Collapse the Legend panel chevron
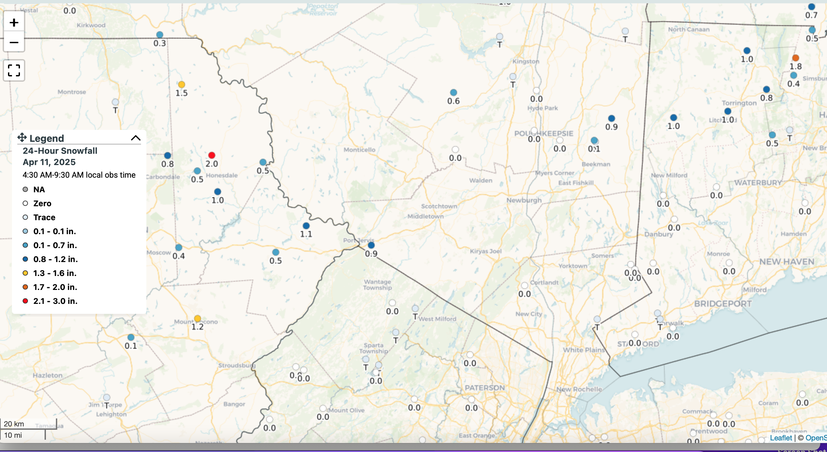Screen dimensions: 827x452 (x=136, y=138)
